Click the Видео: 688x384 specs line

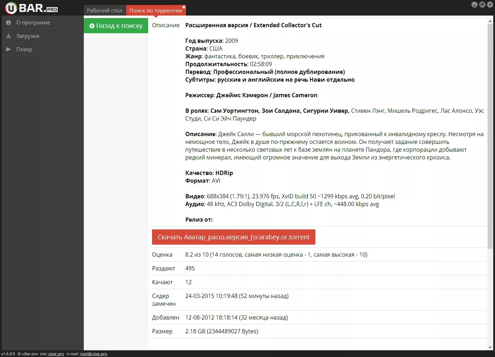point(290,196)
